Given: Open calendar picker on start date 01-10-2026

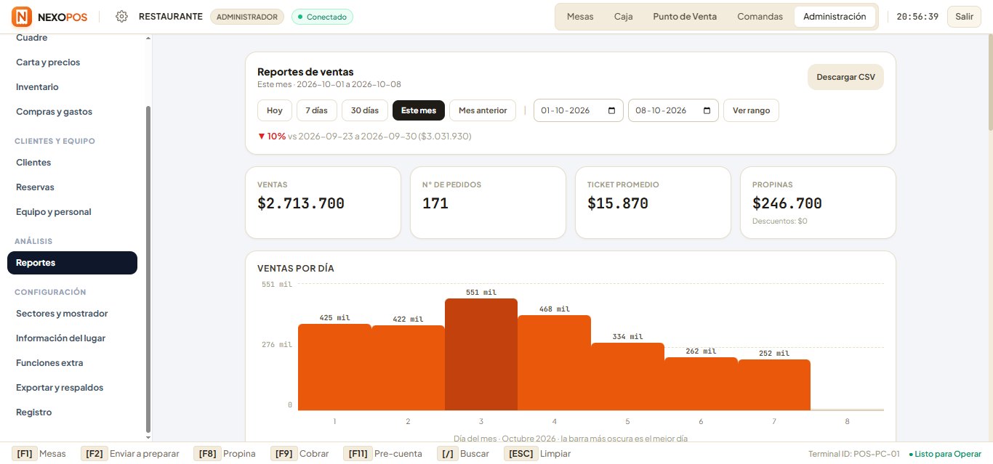Looking at the screenshot, I should click(611, 110).
